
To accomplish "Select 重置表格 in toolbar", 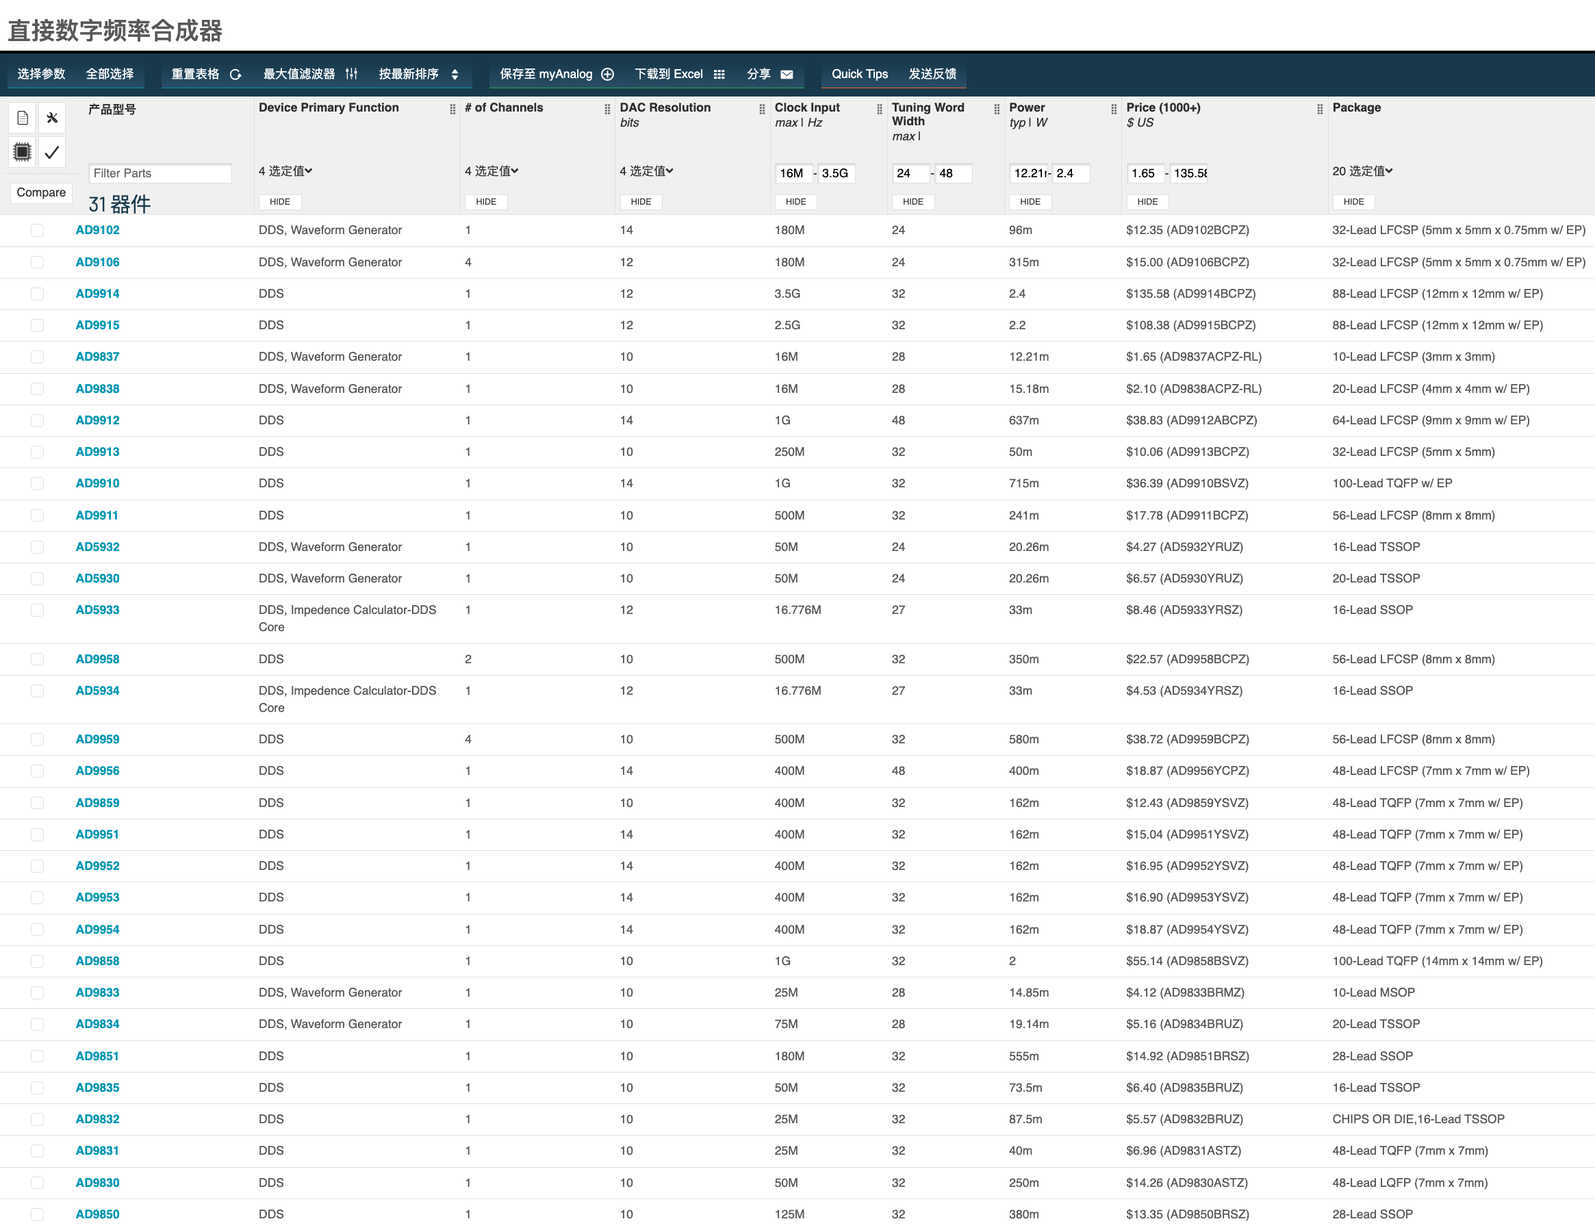I will [x=195, y=74].
